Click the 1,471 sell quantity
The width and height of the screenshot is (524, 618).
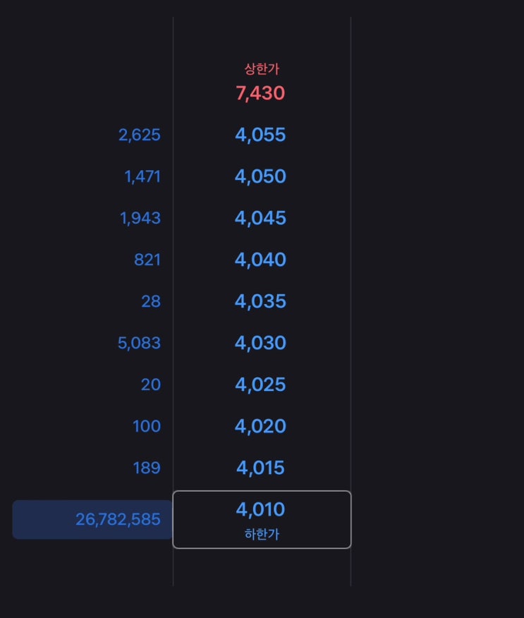point(142,176)
